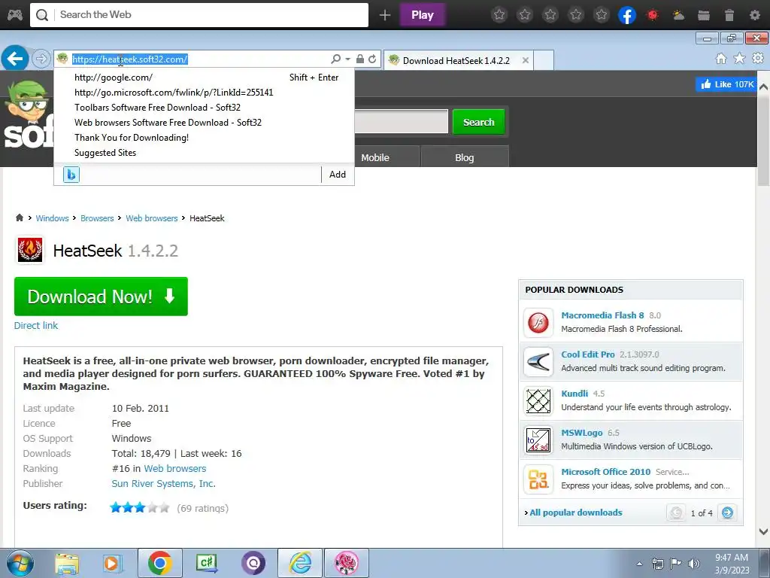This screenshot has width=770, height=578.
Task: Click the trash can icon in top bar
Action: (x=729, y=15)
